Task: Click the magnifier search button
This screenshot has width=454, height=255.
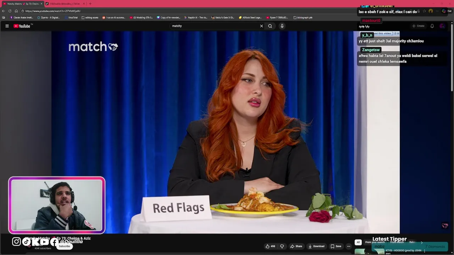Action: [270, 26]
